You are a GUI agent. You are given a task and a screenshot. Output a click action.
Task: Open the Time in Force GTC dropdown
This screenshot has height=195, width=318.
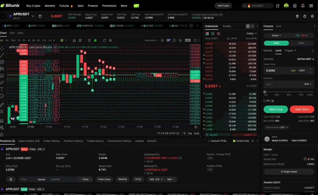pyautogui.click(x=277, y=128)
